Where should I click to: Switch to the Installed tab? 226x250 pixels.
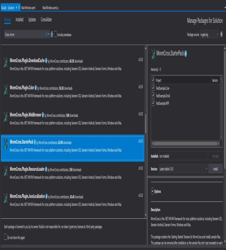tap(20, 20)
